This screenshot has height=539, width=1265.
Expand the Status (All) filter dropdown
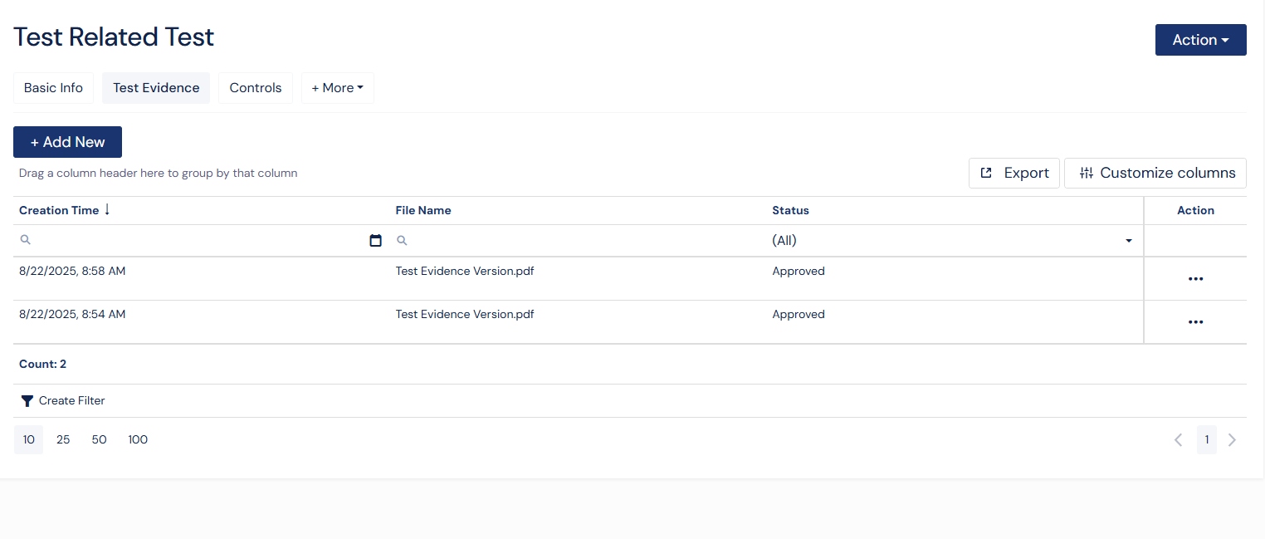pyautogui.click(x=1128, y=241)
